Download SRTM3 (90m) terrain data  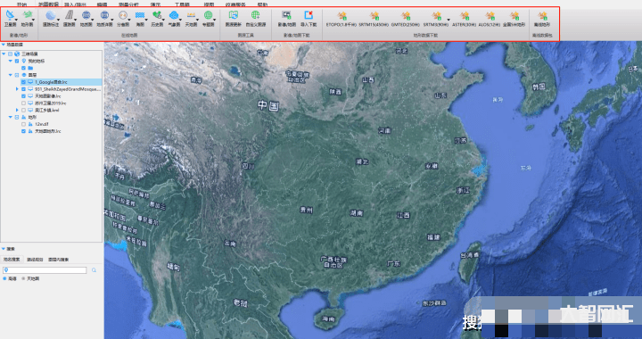pyautogui.click(x=436, y=19)
